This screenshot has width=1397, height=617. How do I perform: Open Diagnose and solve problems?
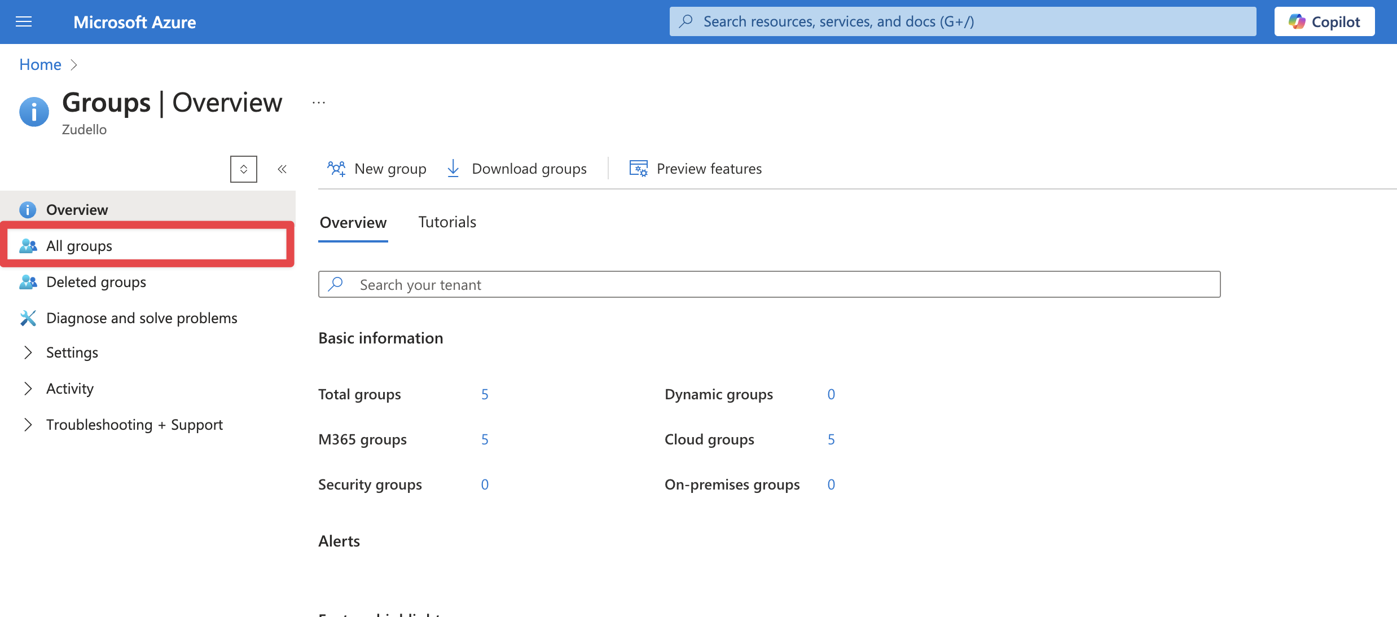coord(147,318)
